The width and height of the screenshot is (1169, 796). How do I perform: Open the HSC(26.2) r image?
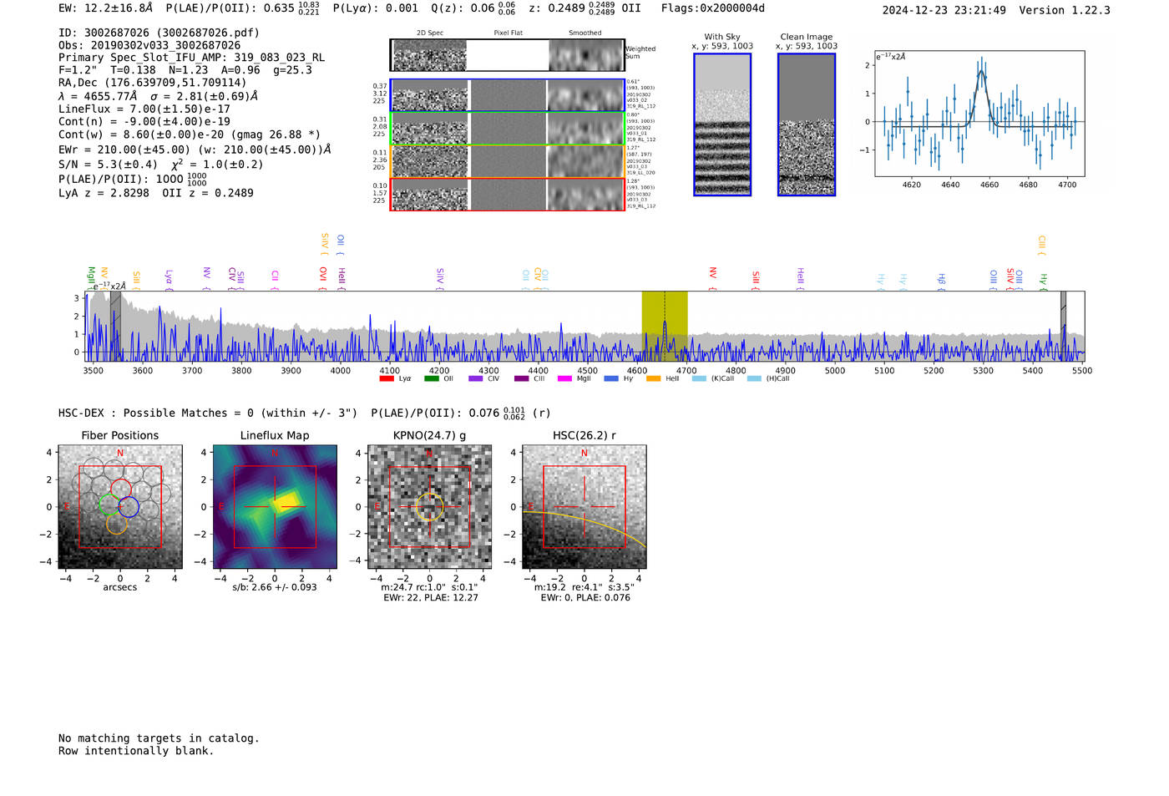(584, 507)
